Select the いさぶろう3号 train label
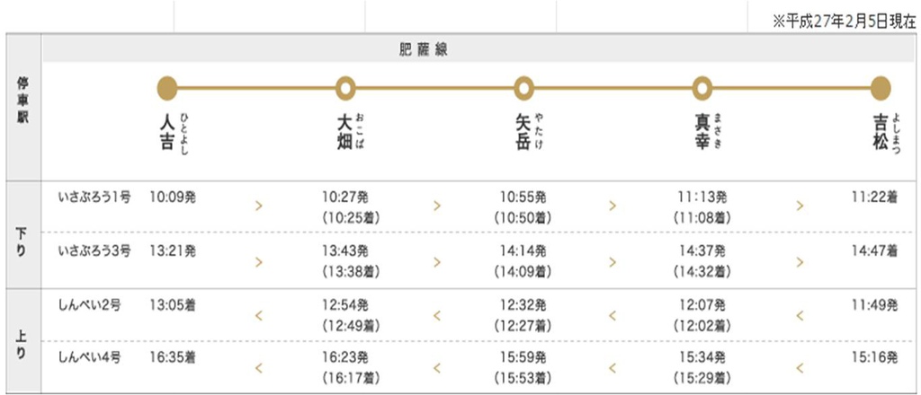 [x=94, y=250]
